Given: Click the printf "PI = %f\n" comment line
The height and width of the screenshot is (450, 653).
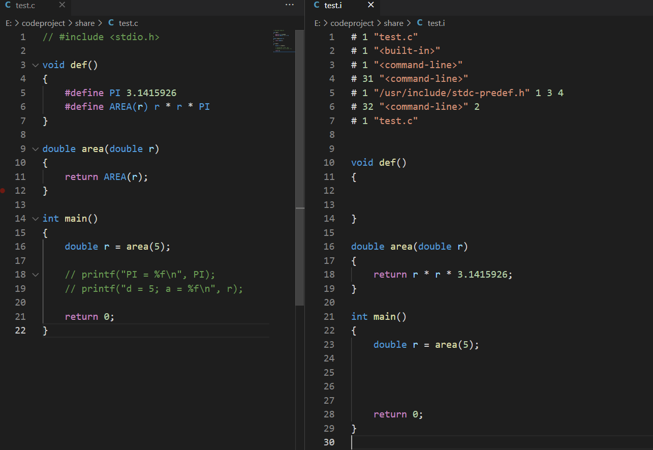Looking at the screenshot, I should (x=140, y=275).
